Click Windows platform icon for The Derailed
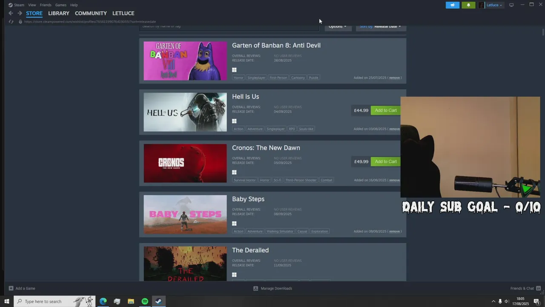Viewport: 545px width, 307px height. point(234,275)
